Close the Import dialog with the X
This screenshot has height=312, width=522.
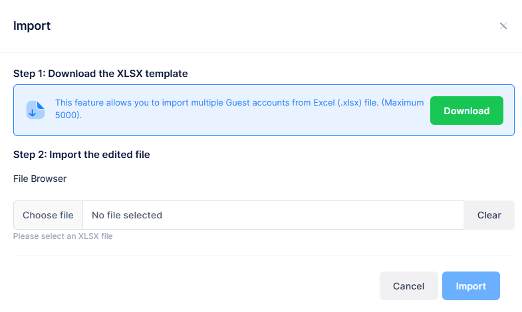[503, 26]
